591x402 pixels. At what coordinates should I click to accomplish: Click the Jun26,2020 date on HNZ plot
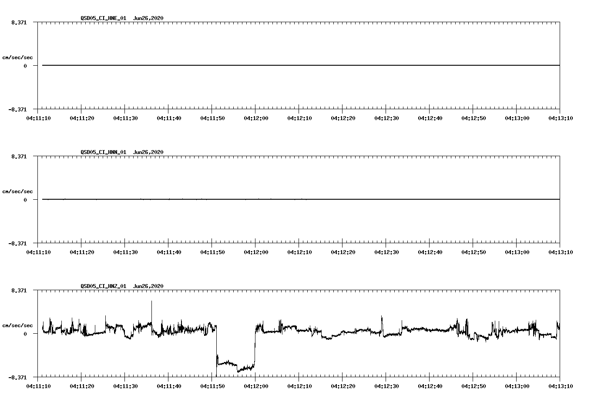coord(148,286)
